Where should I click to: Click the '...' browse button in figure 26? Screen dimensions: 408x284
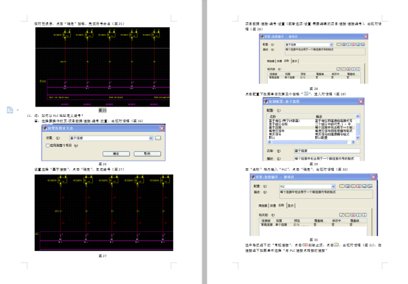pos(158,138)
